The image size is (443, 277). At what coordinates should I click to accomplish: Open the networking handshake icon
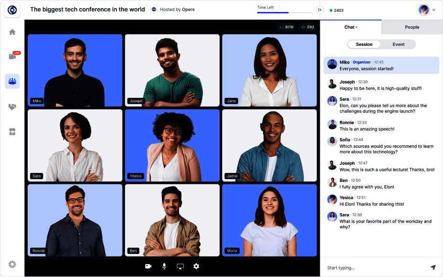click(12, 107)
